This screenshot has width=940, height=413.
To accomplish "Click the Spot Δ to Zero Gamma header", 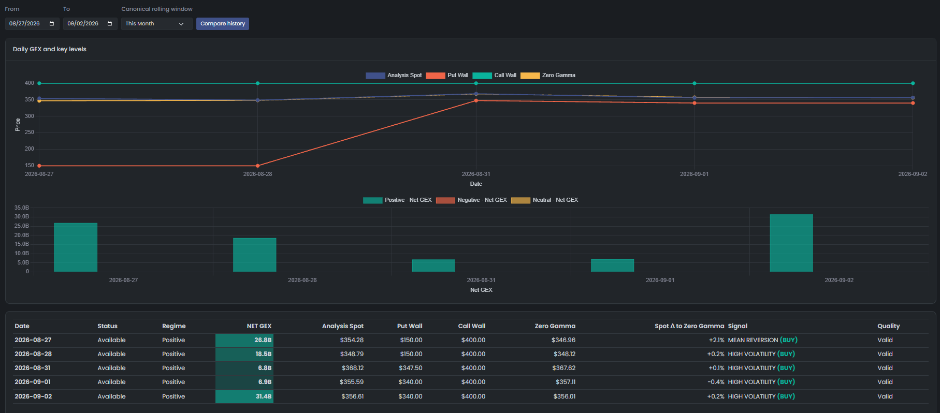I will click(x=689, y=326).
